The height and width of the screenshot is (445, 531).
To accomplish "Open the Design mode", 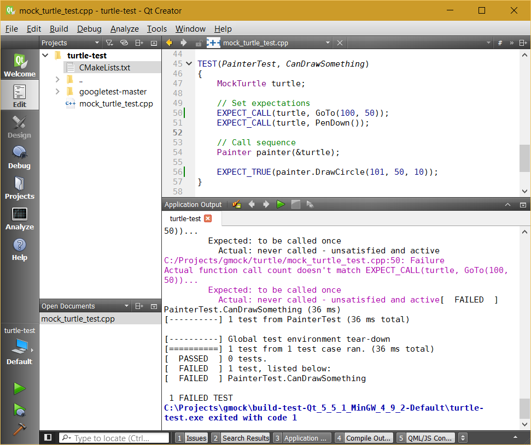I will [x=20, y=127].
